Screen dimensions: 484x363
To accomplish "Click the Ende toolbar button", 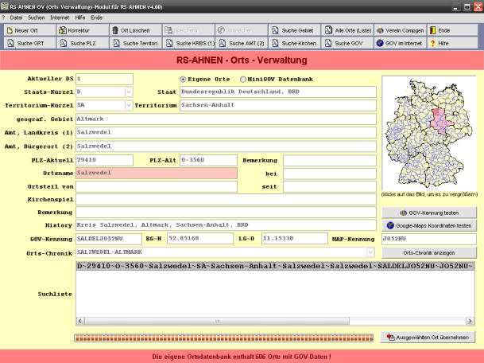I will pos(452,30).
